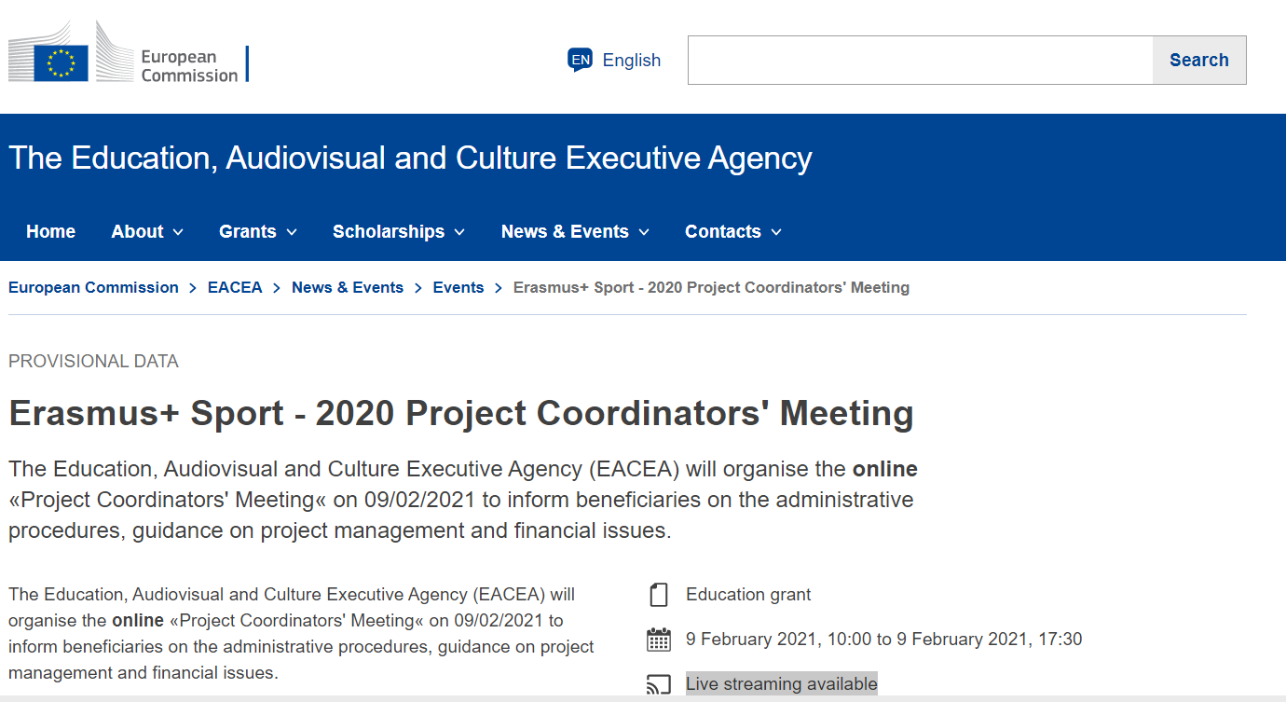Click into the site search text field
Viewport: 1286px width, 702px height.
(x=921, y=61)
